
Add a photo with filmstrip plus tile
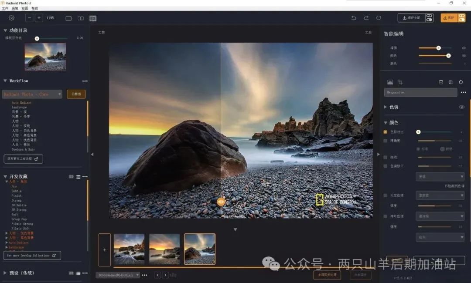[105, 250]
